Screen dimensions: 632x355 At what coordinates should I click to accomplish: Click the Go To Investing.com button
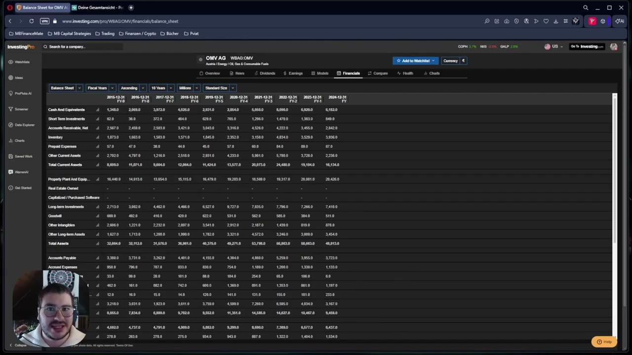point(587,47)
